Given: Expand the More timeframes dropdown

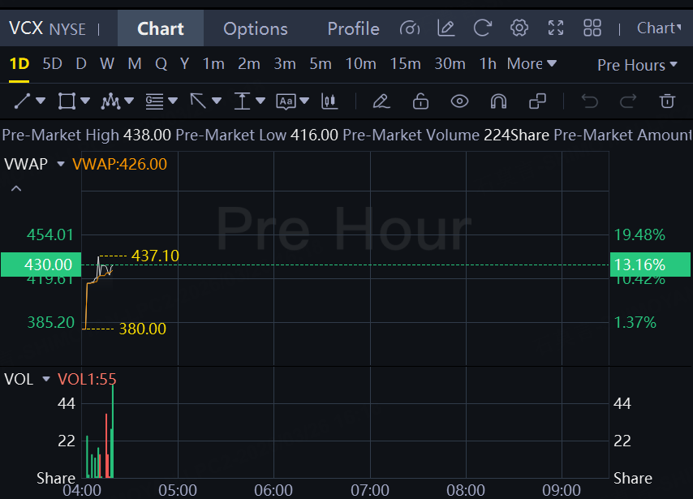Looking at the screenshot, I should click(532, 63).
